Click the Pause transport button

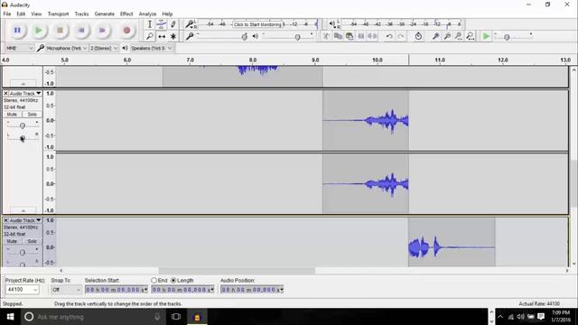[17, 30]
